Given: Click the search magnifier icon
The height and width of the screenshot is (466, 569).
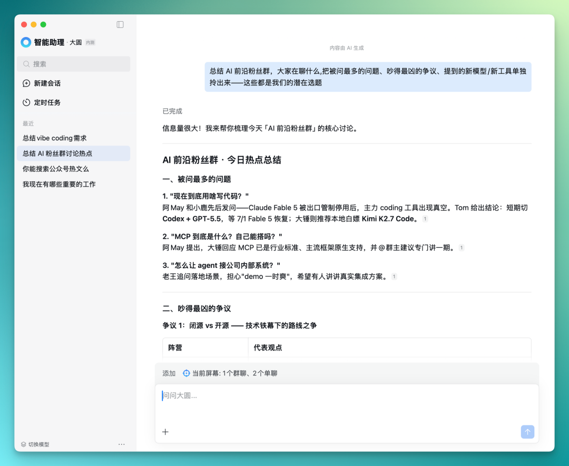Looking at the screenshot, I should [26, 64].
